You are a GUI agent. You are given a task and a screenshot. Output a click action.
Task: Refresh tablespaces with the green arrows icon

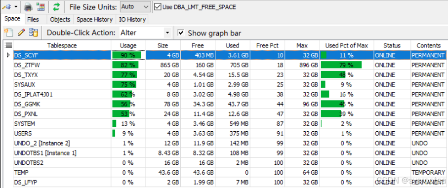coord(56,6)
